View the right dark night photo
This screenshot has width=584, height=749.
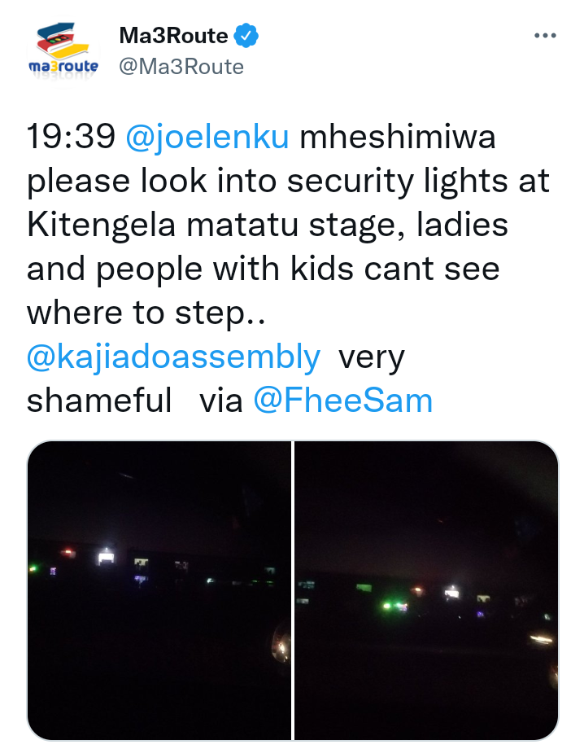coord(426,590)
